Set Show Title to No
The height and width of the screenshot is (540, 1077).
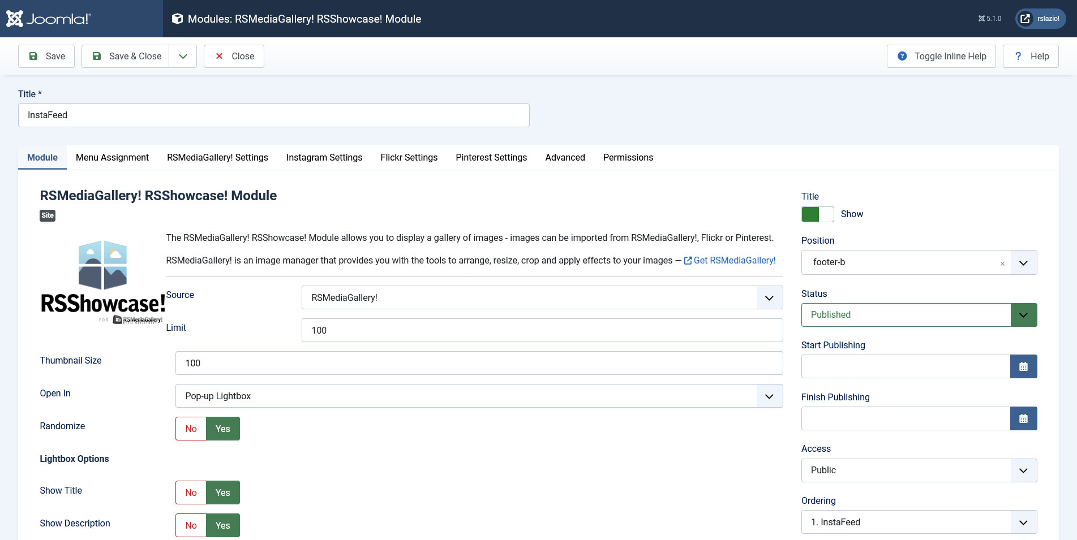click(x=191, y=493)
